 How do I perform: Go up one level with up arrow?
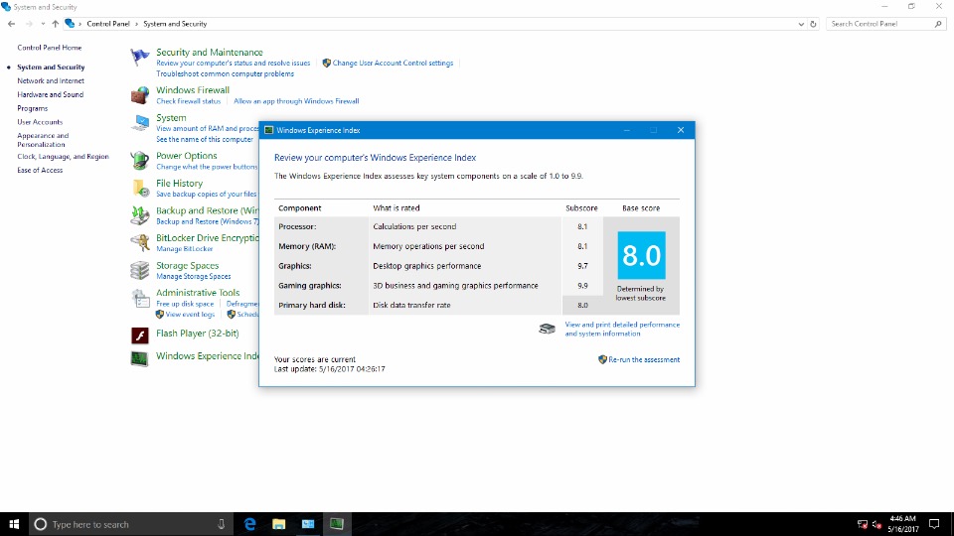coord(56,24)
